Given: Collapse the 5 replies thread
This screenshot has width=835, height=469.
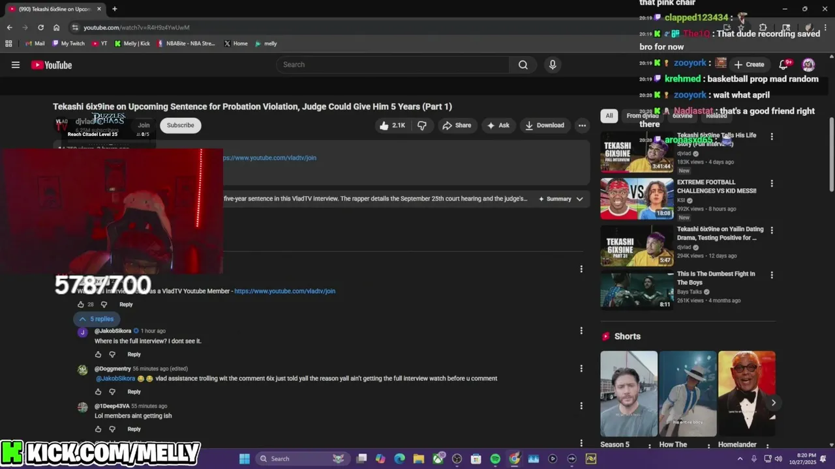Looking at the screenshot, I should [x=97, y=319].
